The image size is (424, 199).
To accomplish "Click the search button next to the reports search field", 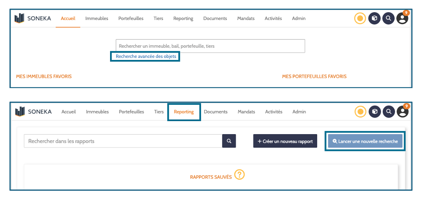I will (229, 141).
